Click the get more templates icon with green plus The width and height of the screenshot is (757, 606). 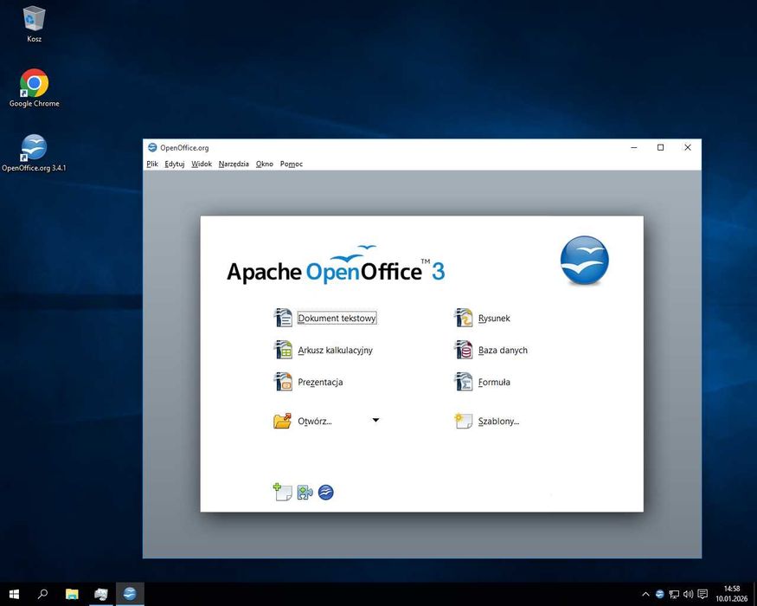pos(282,492)
